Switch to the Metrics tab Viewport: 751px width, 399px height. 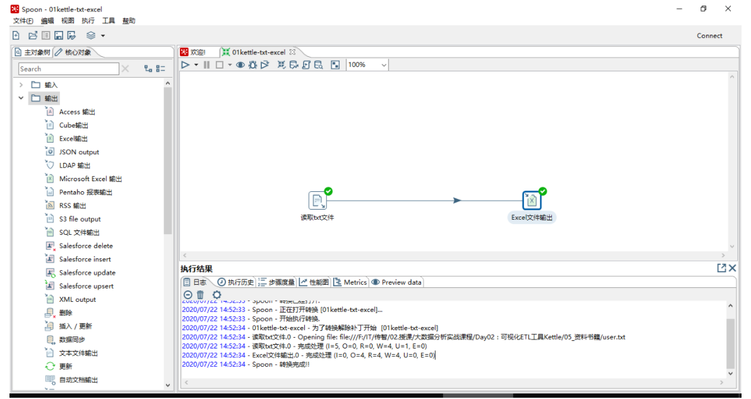point(350,282)
